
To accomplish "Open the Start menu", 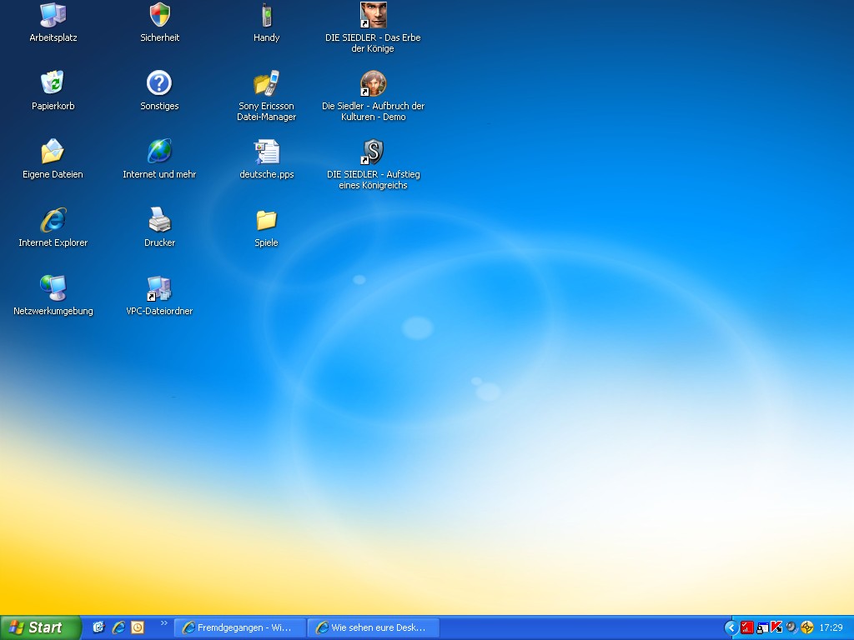I will coord(40,627).
